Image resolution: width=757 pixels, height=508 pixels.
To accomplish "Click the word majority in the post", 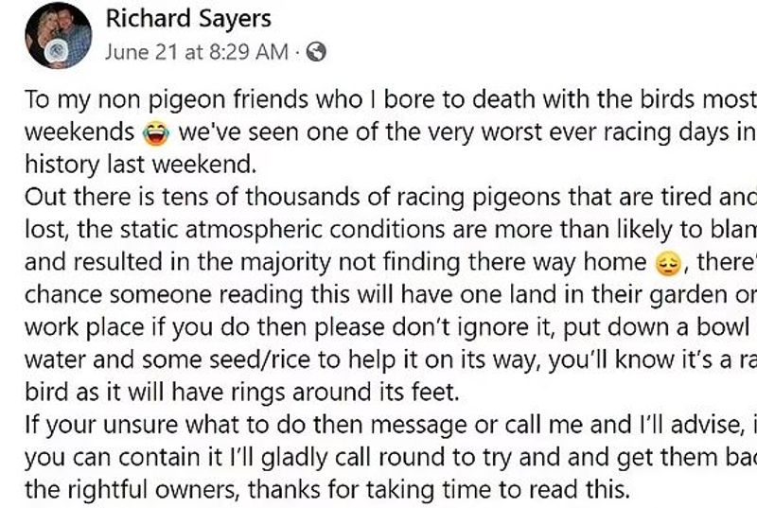I will click(x=287, y=263).
